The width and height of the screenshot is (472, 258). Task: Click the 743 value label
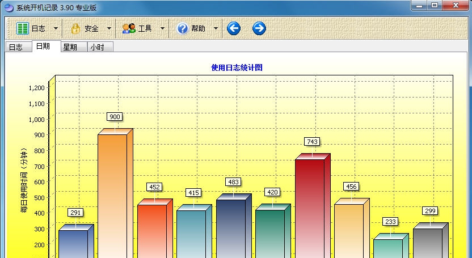coord(312,141)
